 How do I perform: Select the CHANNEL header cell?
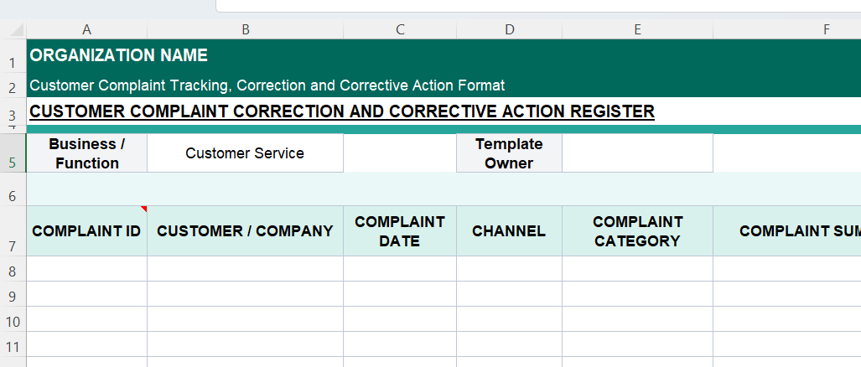(x=509, y=231)
